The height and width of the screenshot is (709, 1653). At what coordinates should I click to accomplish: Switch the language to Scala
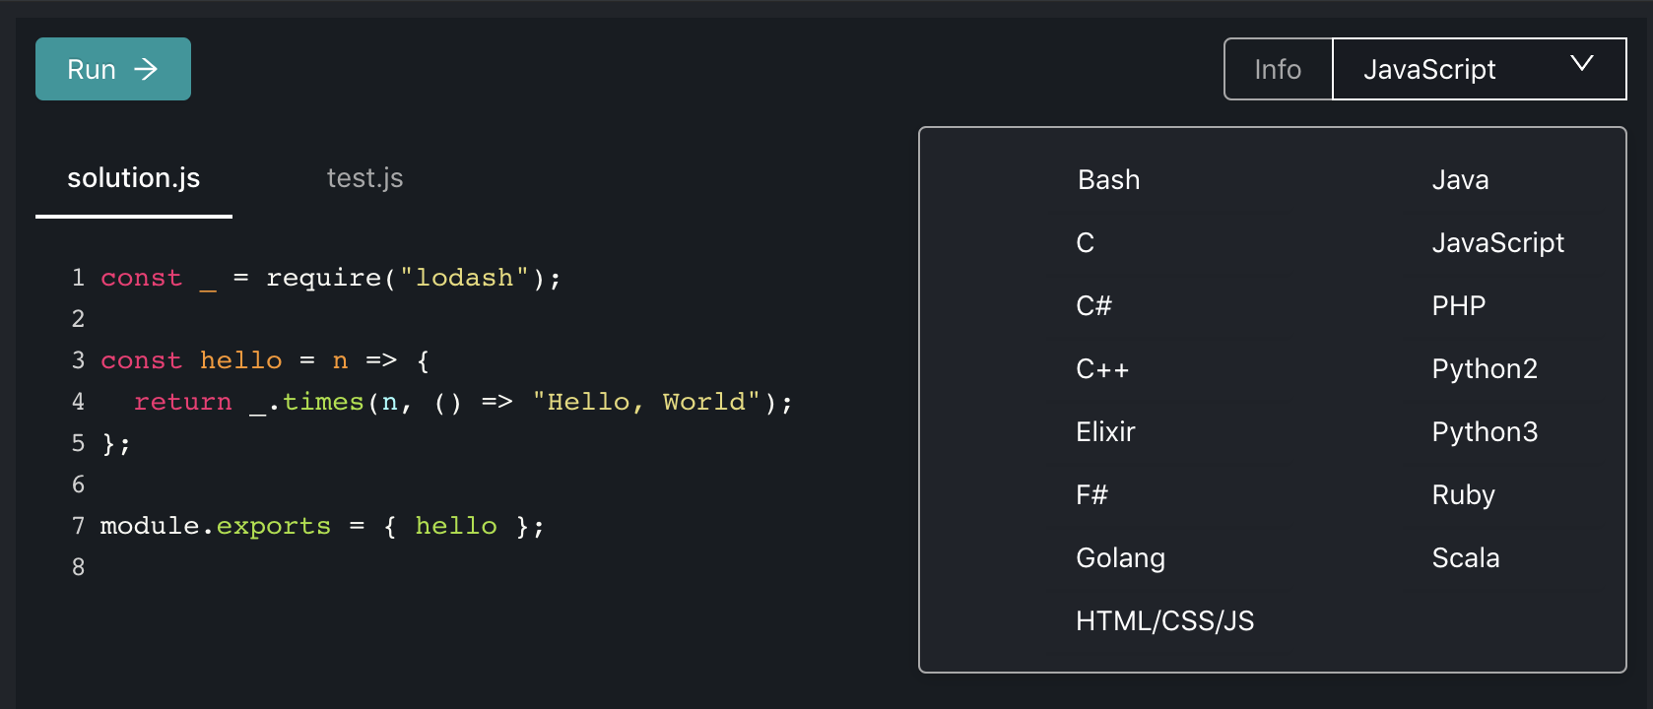1466,558
